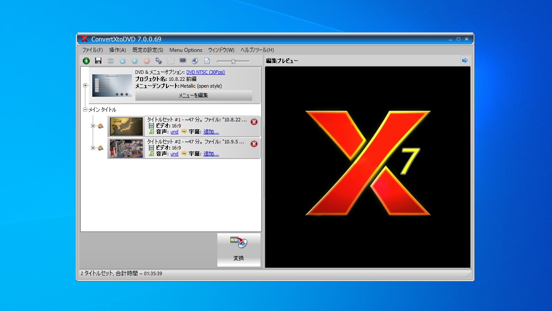Open the 既定の設定(S) menu
The image size is (552, 311).
click(148, 50)
